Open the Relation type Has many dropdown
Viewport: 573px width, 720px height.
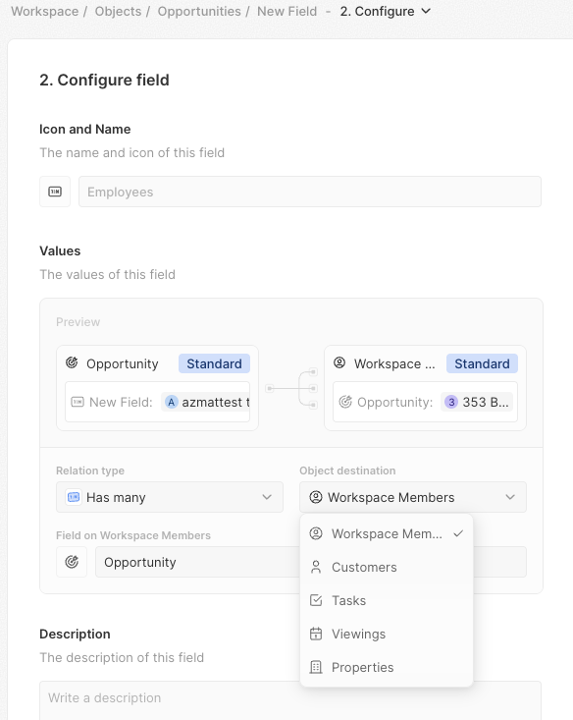coord(170,497)
